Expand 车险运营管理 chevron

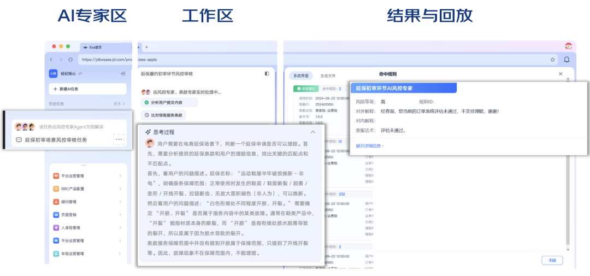[x=120, y=254]
